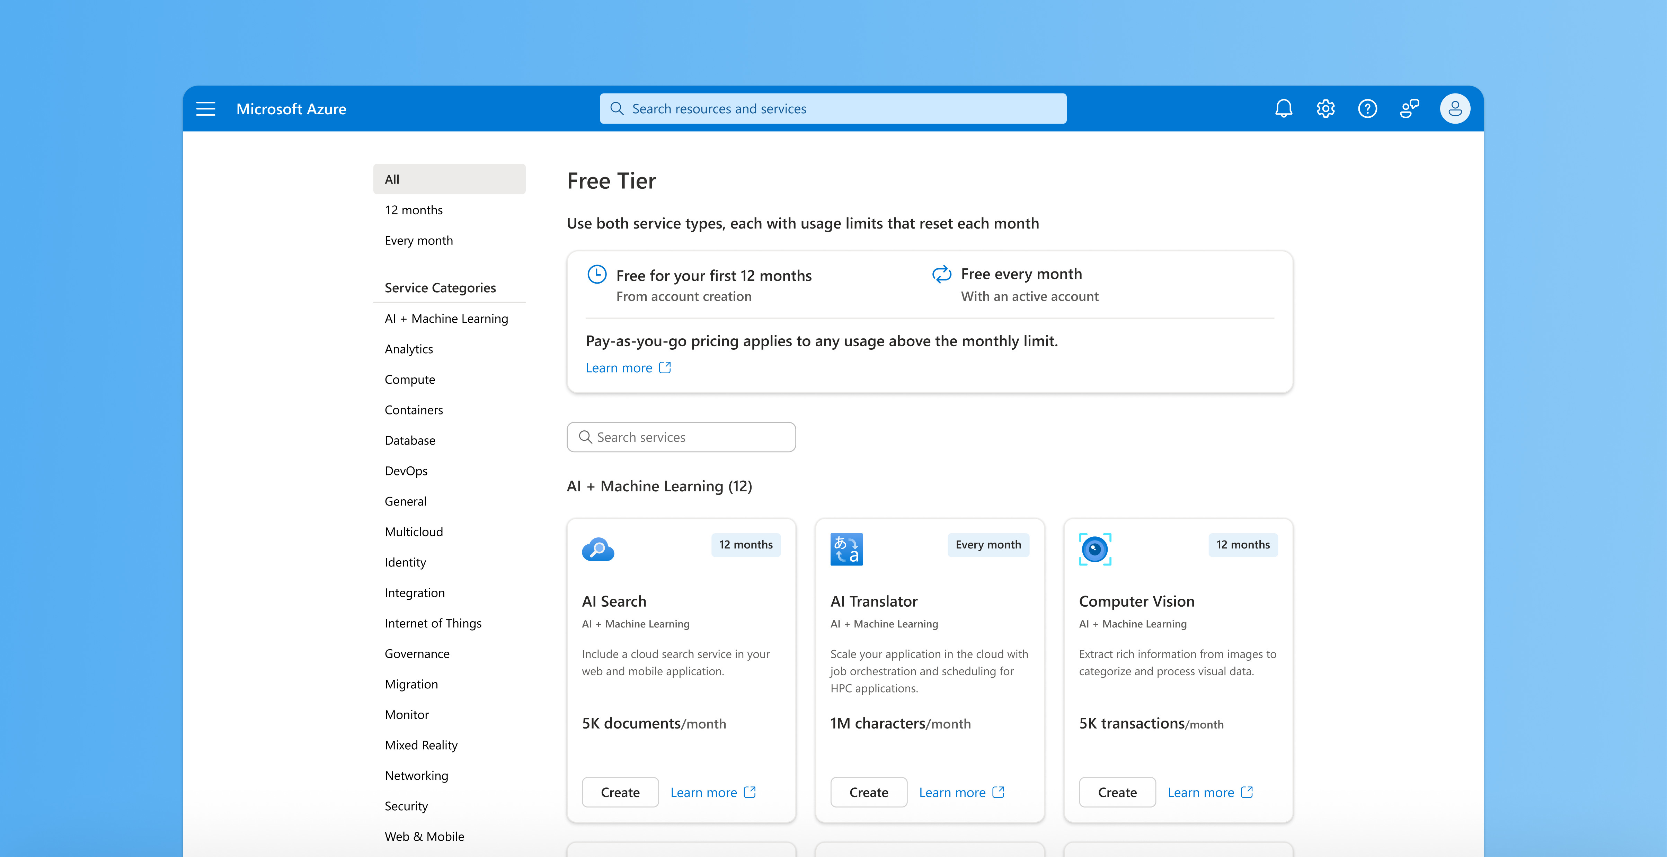Click the Every month badge on AI Translator
The width and height of the screenshot is (1667, 857).
(x=988, y=545)
